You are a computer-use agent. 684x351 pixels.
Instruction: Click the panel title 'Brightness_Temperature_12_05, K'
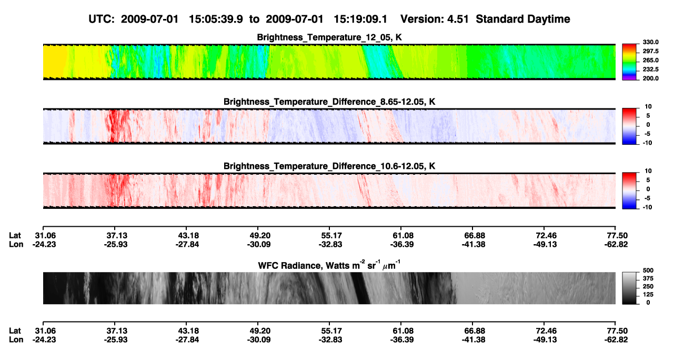click(x=329, y=37)
